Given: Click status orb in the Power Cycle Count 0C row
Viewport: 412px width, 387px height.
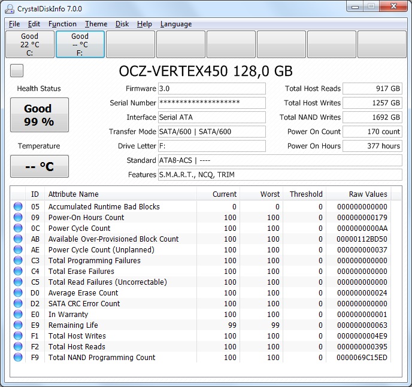Looking at the screenshot, I should (x=18, y=228).
